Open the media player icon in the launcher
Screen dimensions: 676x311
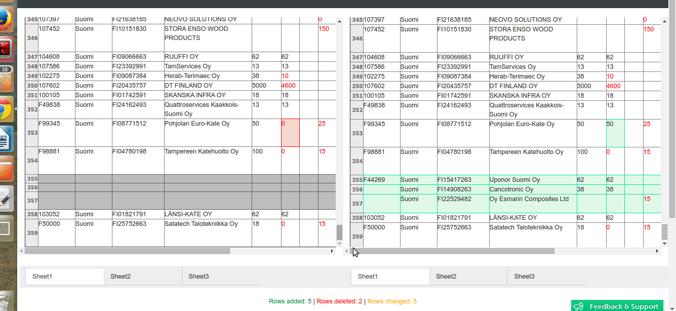7,48
